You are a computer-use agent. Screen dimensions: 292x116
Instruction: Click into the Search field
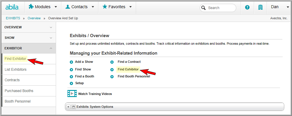click(218, 8)
